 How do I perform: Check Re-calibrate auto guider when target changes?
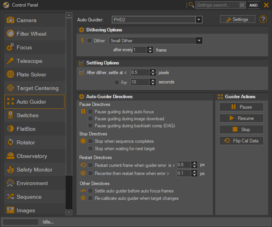pos(90,198)
